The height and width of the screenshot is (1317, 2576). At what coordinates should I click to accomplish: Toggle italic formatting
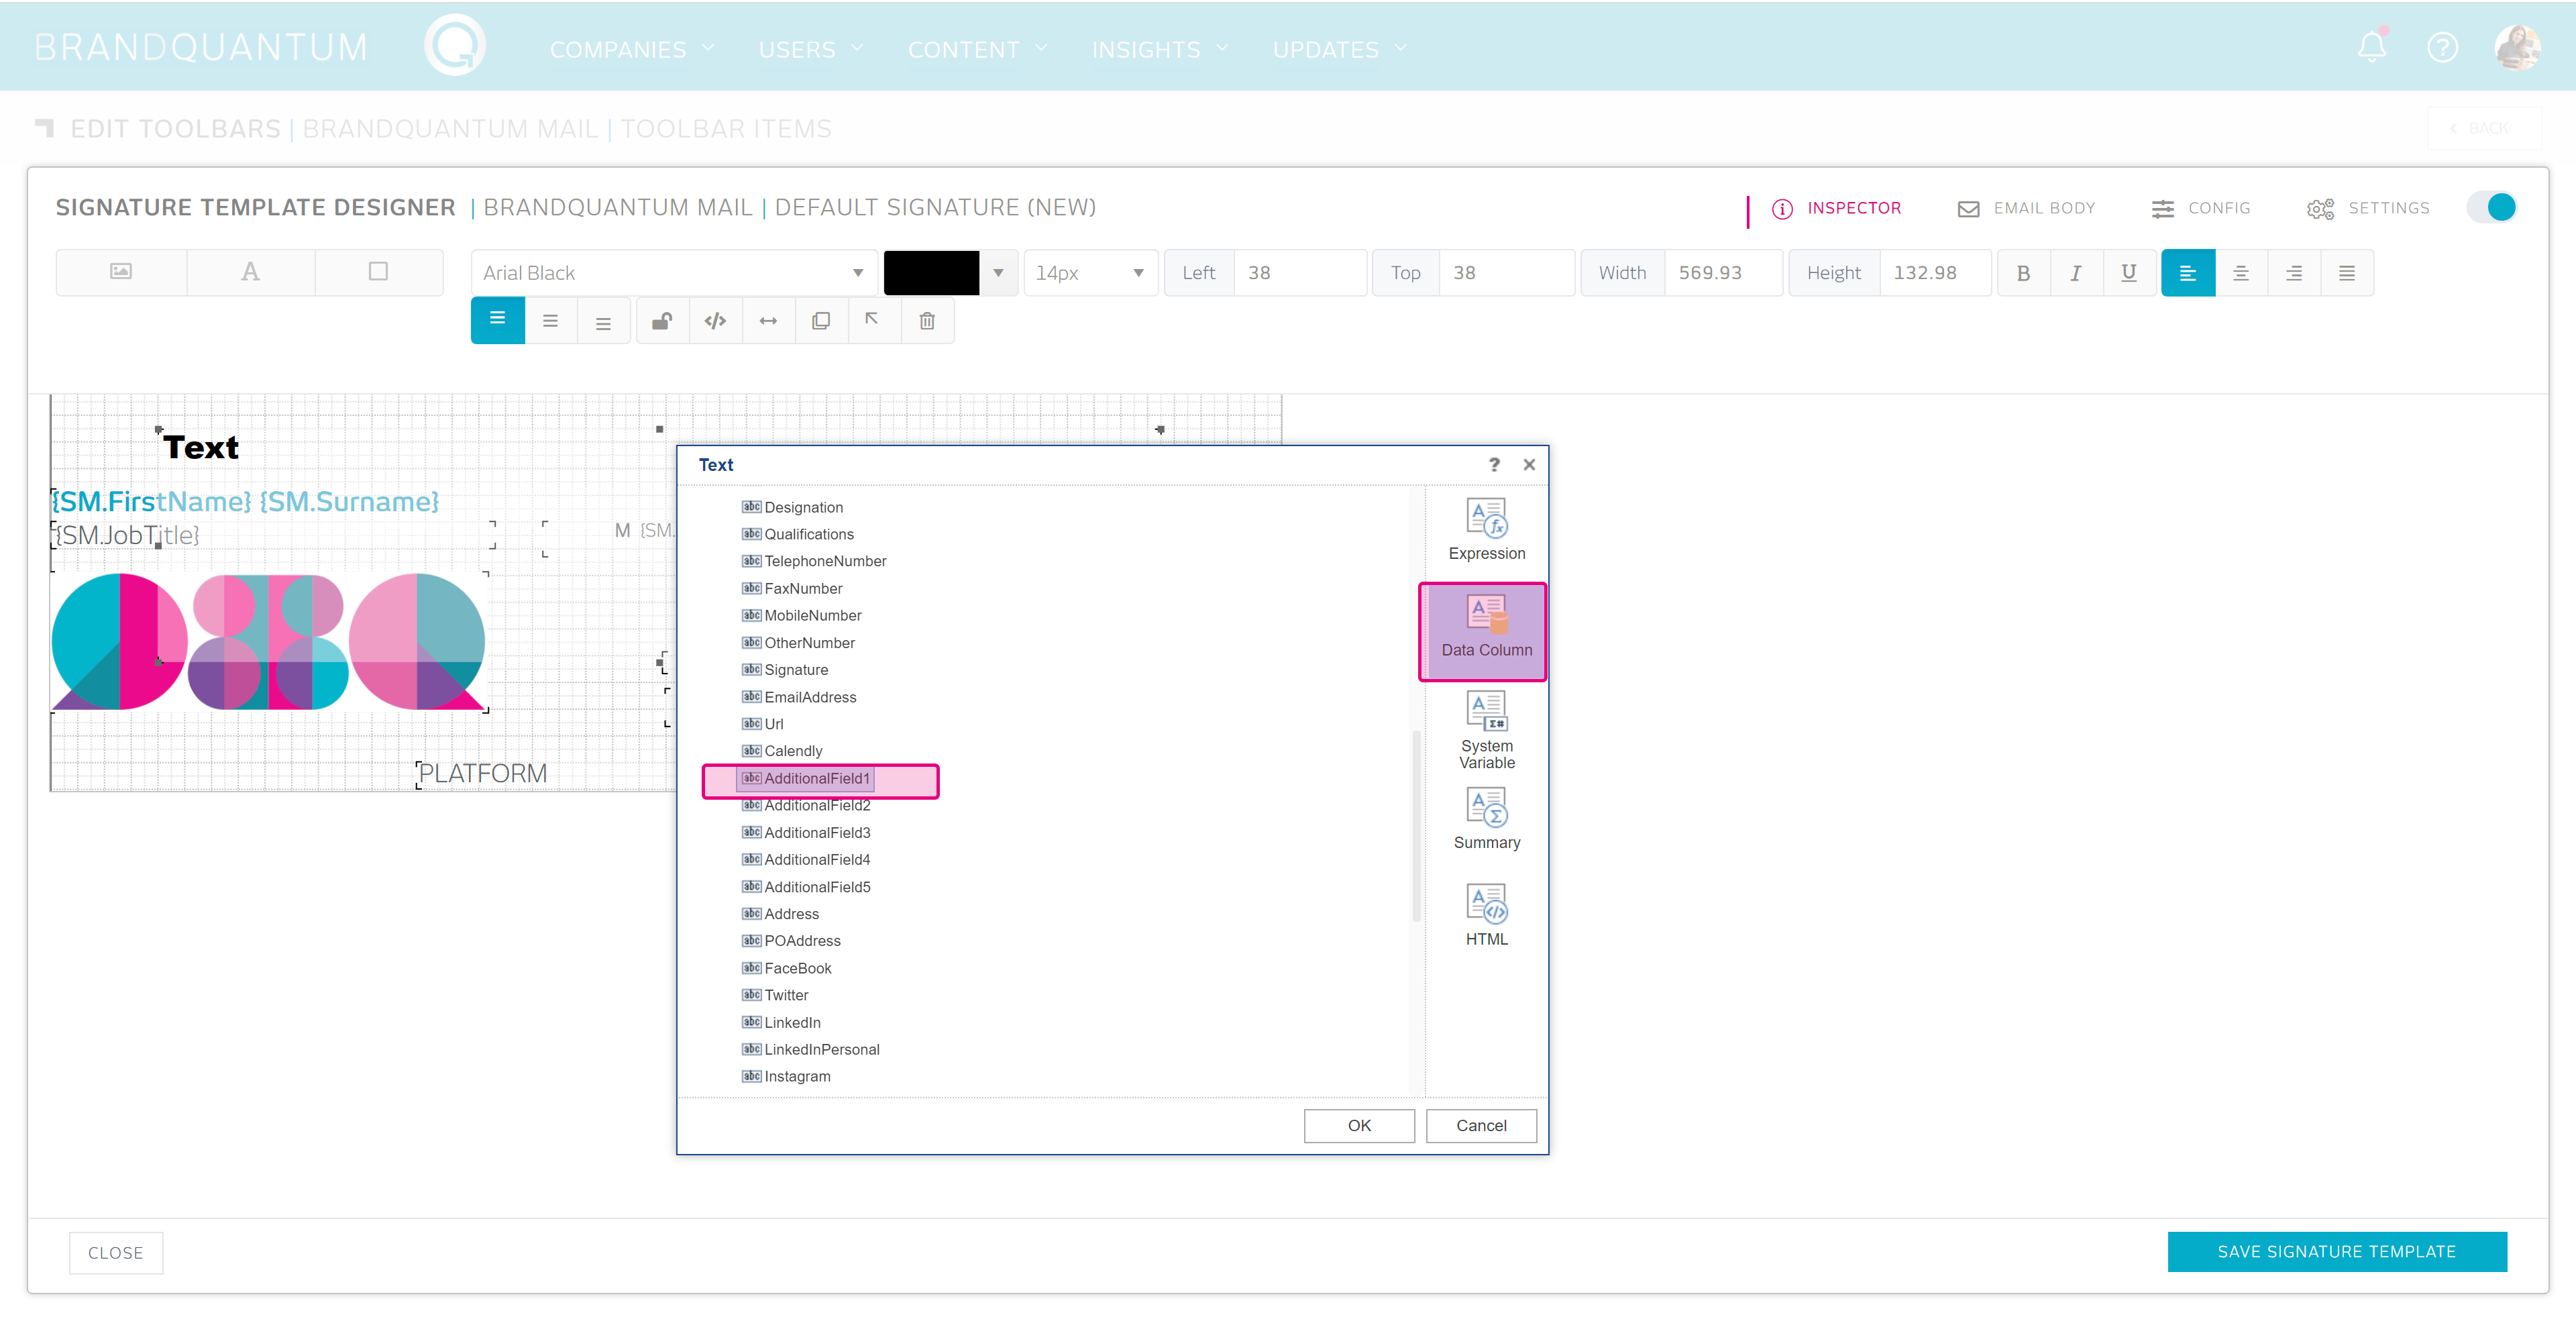click(x=2076, y=272)
